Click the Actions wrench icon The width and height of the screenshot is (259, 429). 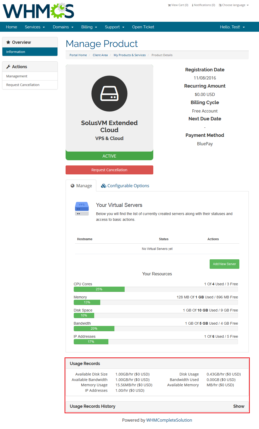point(8,67)
